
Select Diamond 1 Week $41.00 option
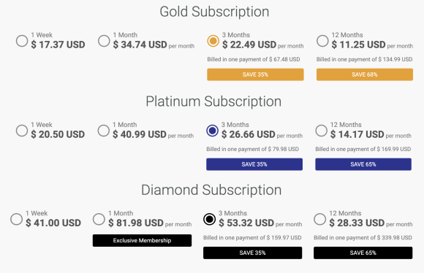(17, 219)
